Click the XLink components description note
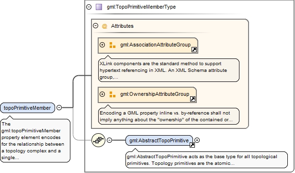 (169, 70)
